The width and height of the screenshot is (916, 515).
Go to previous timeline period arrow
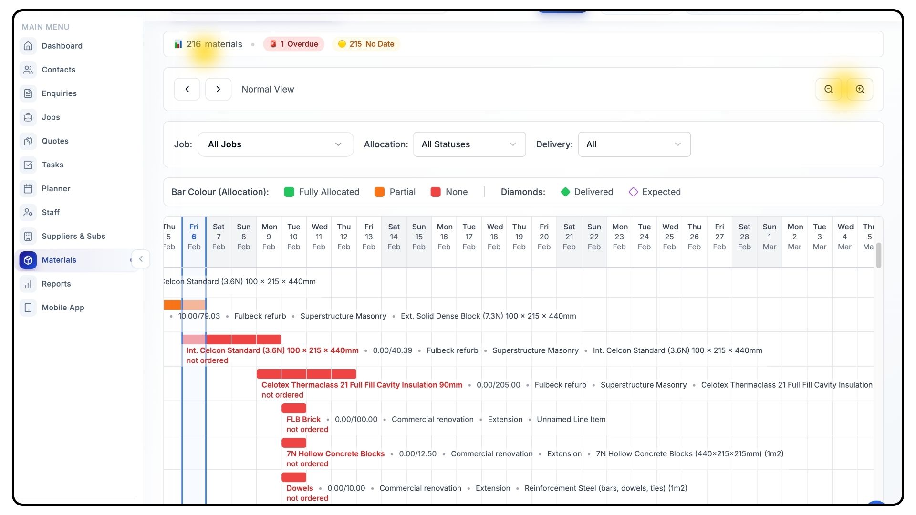187,89
